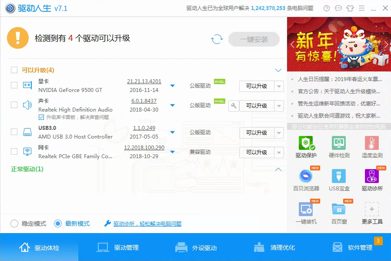Select 最新模式 radio button

coord(57,224)
